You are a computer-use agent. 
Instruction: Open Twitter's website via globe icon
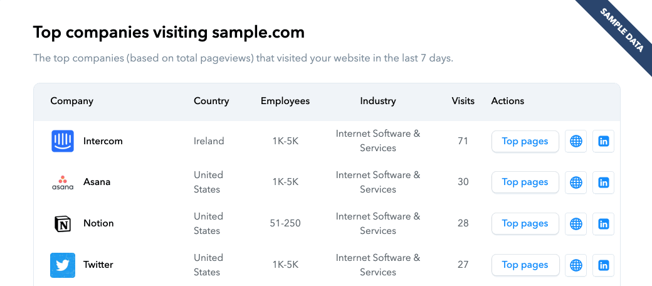(x=576, y=265)
